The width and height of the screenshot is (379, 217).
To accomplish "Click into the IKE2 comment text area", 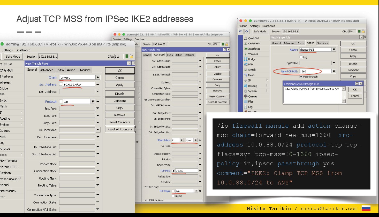I will (x=313, y=95).
